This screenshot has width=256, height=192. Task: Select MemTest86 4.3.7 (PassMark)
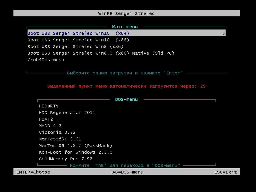click(76, 146)
